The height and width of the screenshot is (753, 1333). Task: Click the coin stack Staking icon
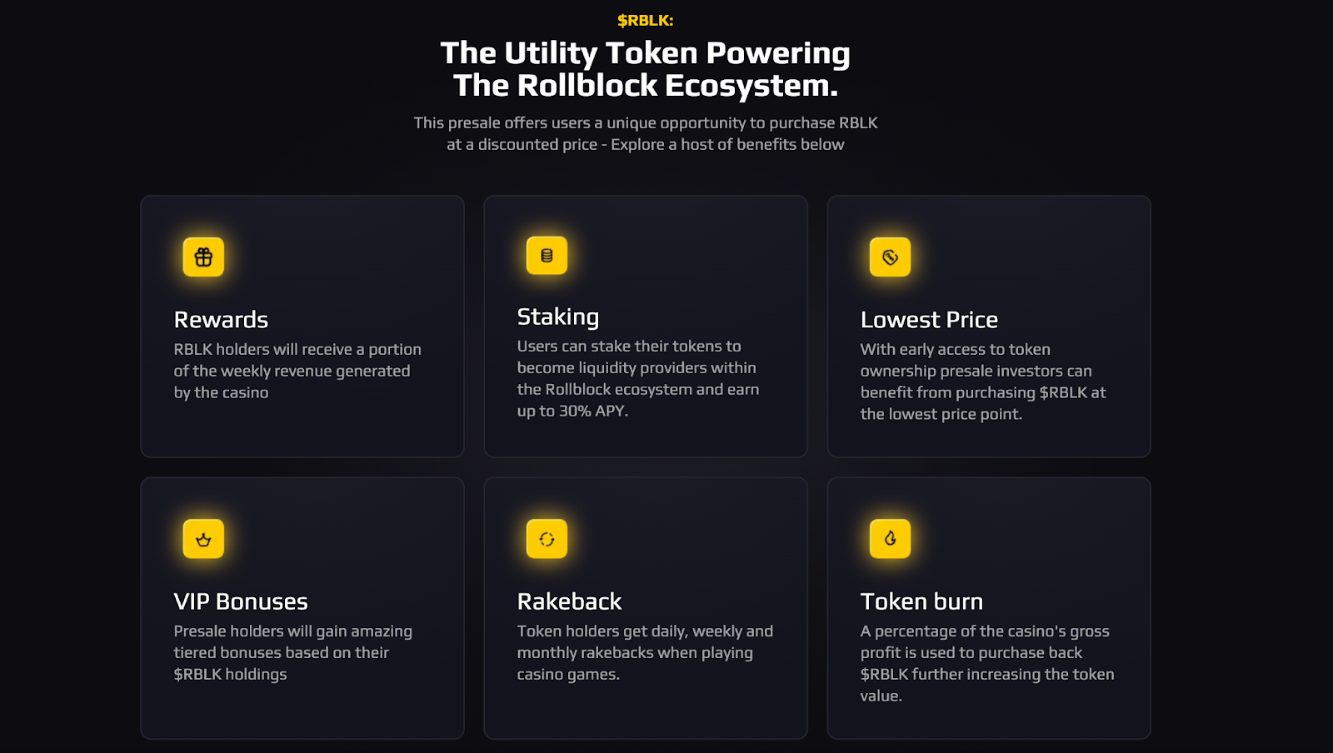coord(547,255)
